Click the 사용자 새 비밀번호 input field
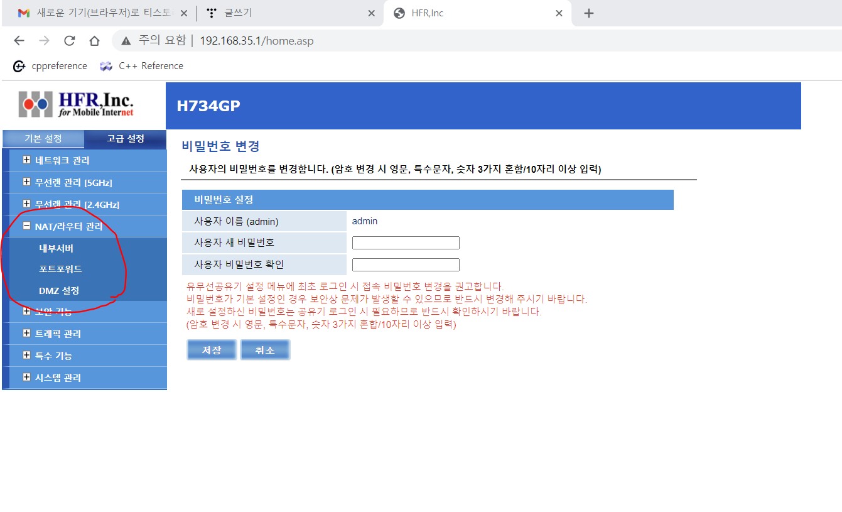The height and width of the screenshot is (512, 842). pos(406,243)
